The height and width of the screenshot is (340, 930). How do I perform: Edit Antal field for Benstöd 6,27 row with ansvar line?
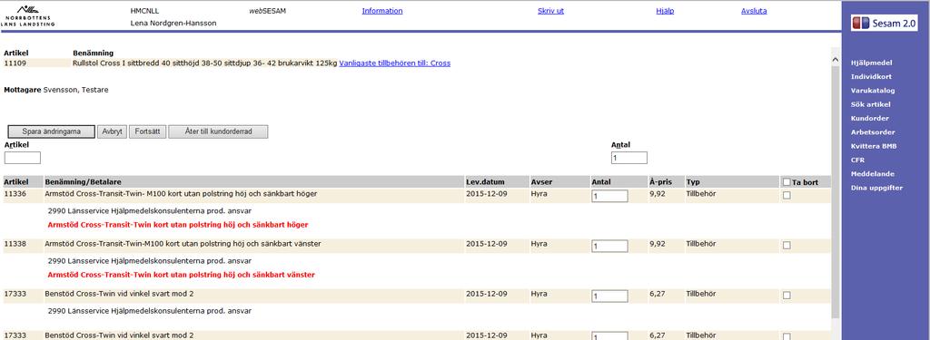click(609, 296)
